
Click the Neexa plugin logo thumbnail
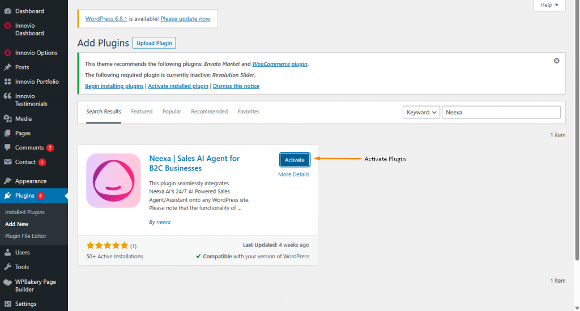(113, 181)
